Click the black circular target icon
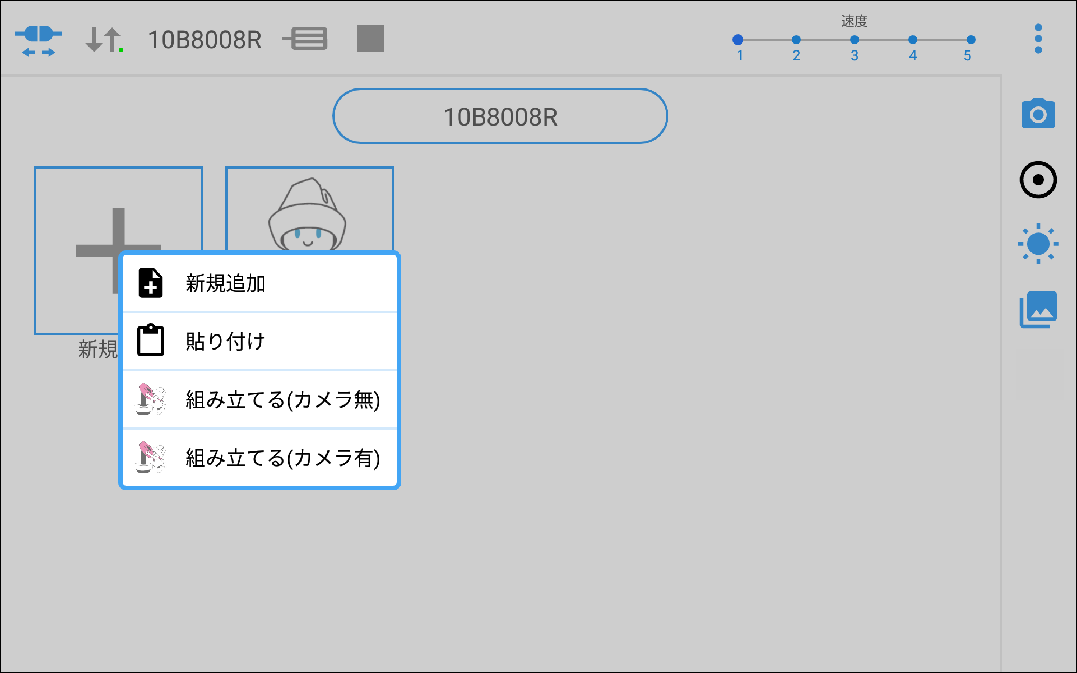The height and width of the screenshot is (673, 1077). click(1038, 180)
